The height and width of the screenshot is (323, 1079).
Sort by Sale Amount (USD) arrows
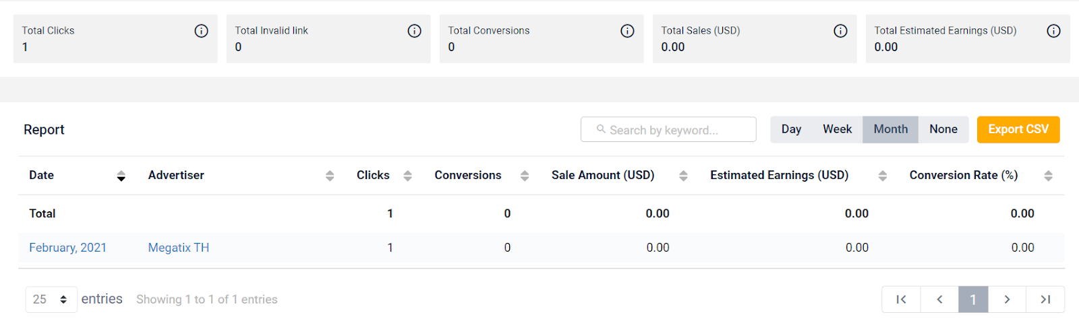pyautogui.click(x=683, y=176)
